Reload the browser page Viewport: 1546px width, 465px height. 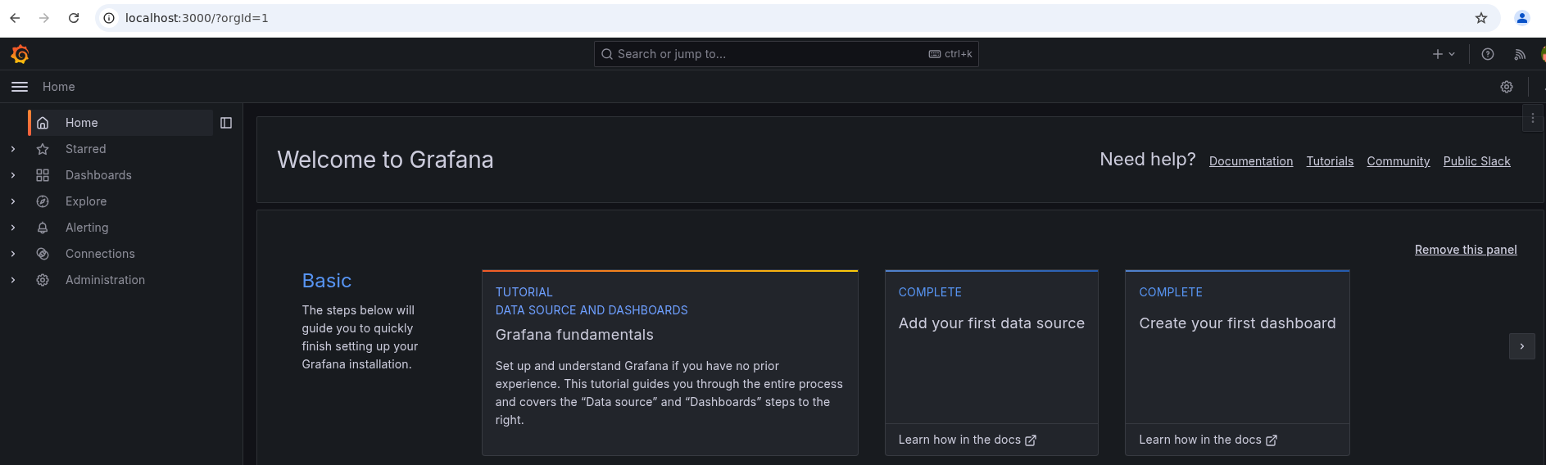click(74, 18)
